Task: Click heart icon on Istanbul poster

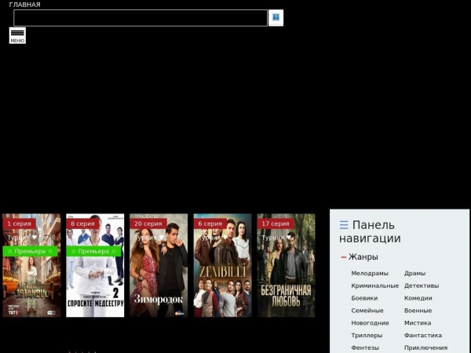Action: point(35,238)
